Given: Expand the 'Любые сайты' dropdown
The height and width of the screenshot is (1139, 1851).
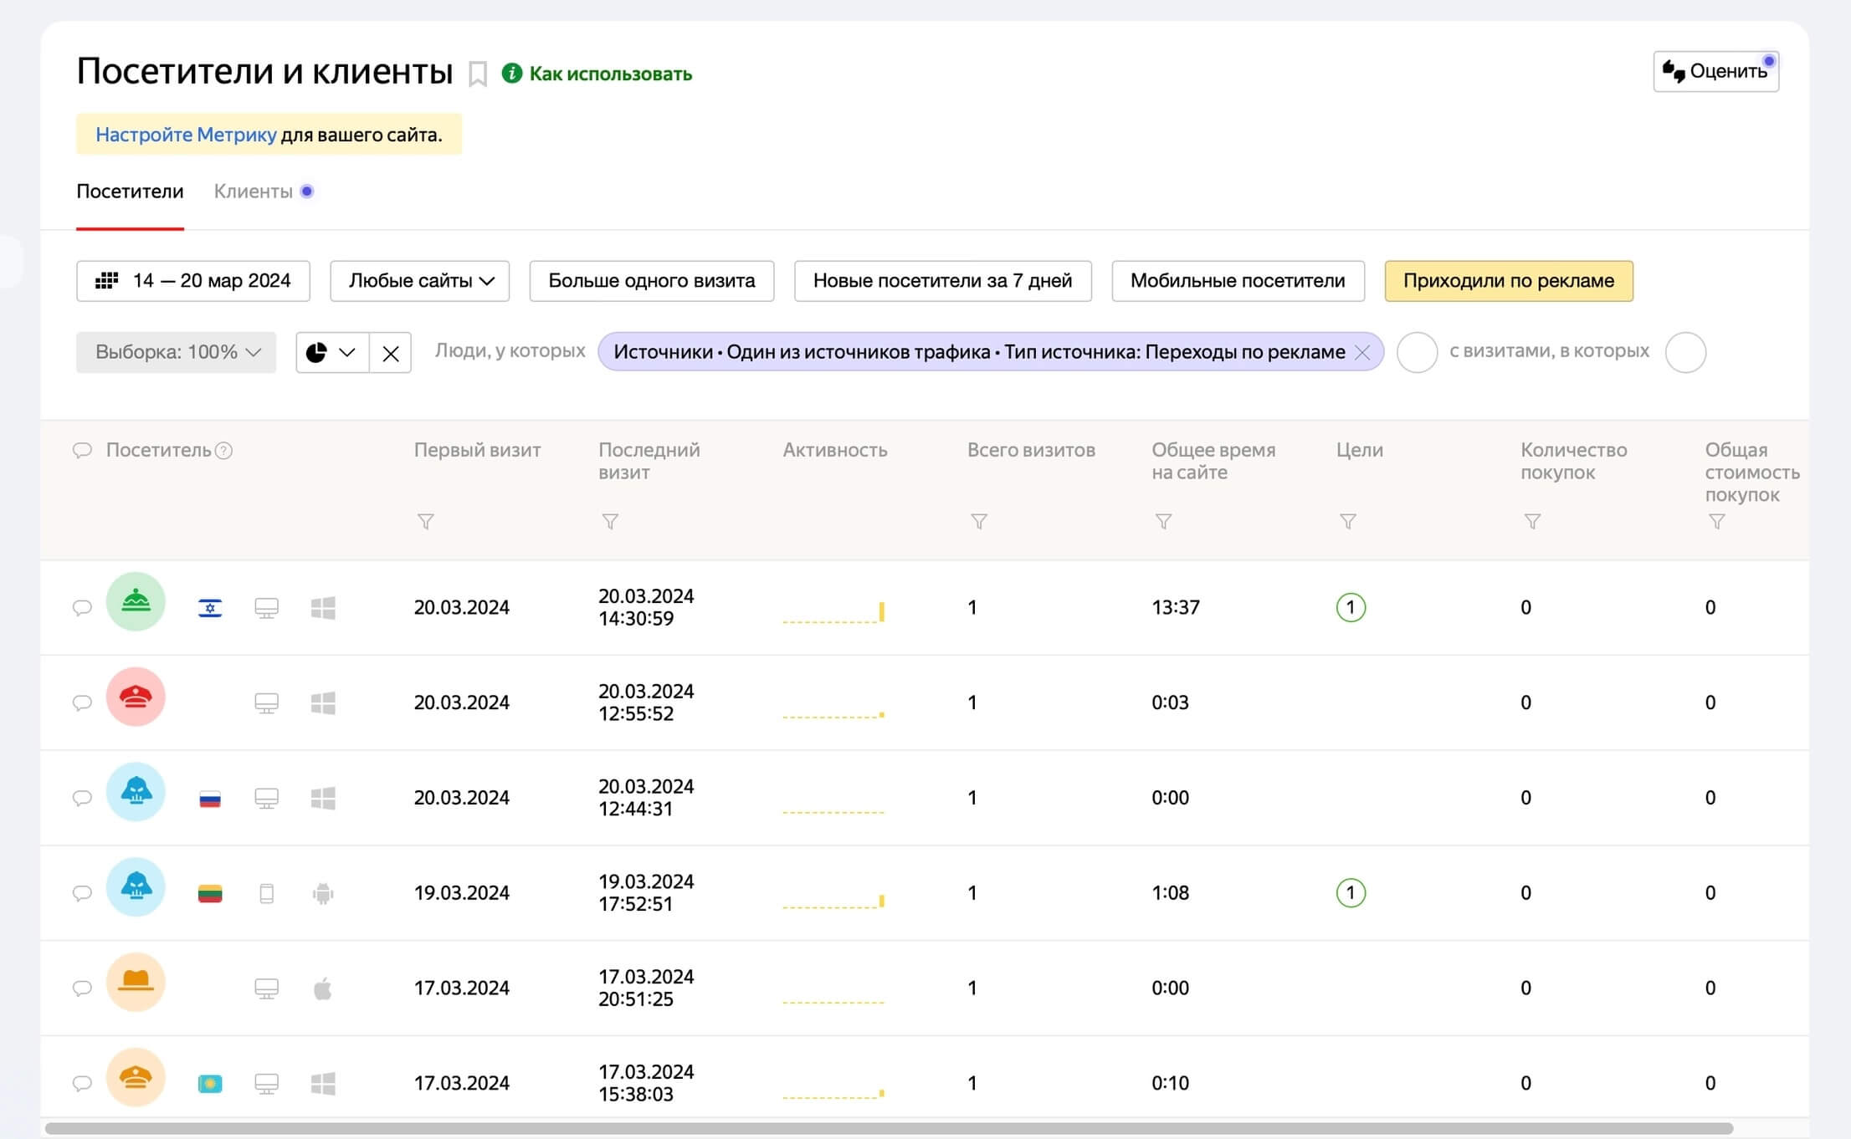Looking at the screenshot, I should pyautogui.click(x=420, y=281).
